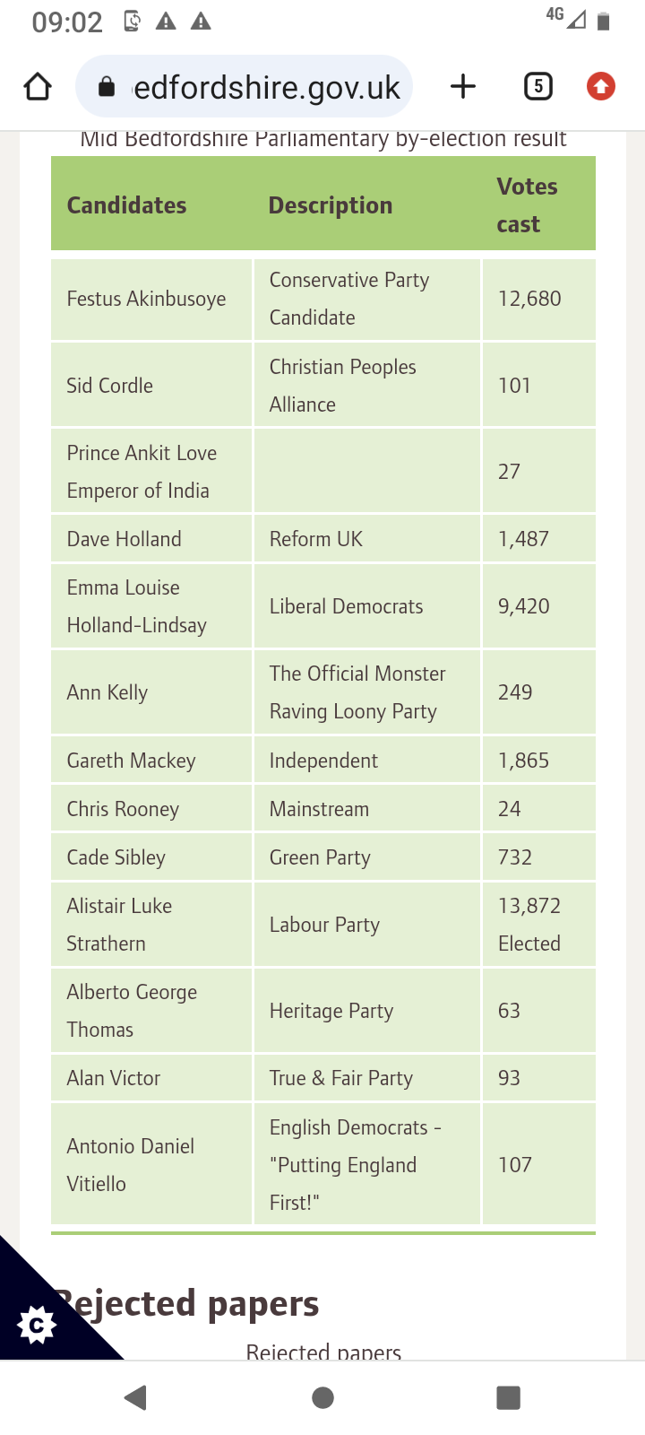This screenshot has height=1435, width=645.
Task: Tap the Gareth Mackey candidate cell
Action: (132, 761)
